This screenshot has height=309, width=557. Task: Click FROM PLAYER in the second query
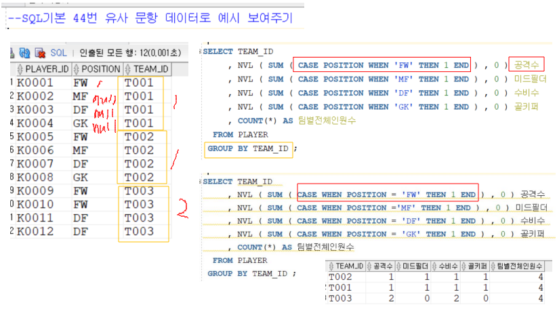pos(240,260)
